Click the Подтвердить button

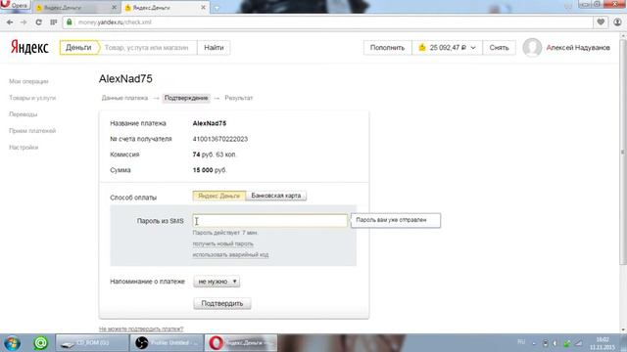click(x=222, y=303)
